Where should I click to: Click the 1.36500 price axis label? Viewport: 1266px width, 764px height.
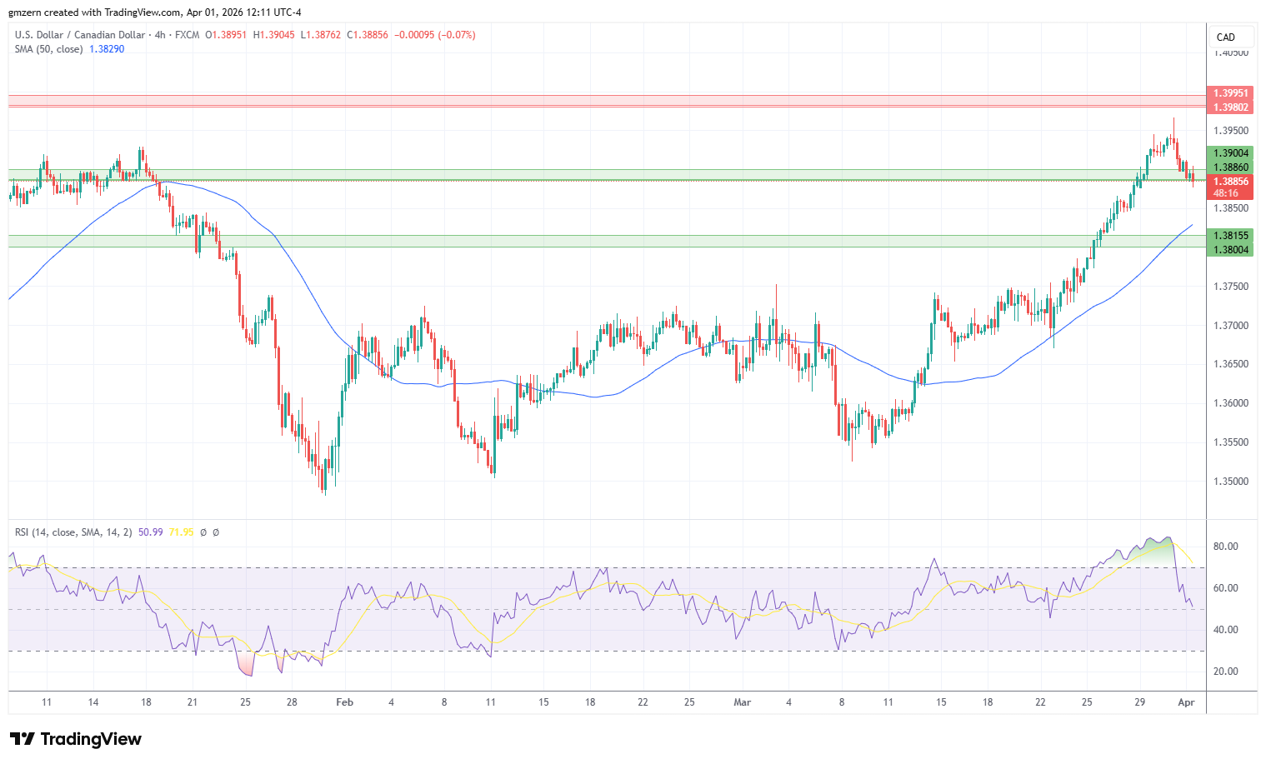coord(1231,364)
